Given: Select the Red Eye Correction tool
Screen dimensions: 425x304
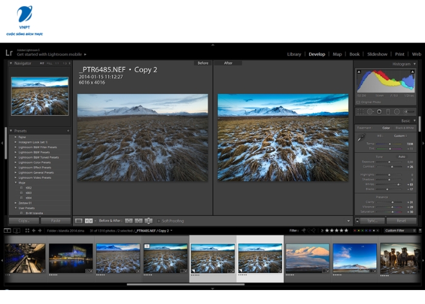Looking at the screenshot, I should tap(379, 111).
